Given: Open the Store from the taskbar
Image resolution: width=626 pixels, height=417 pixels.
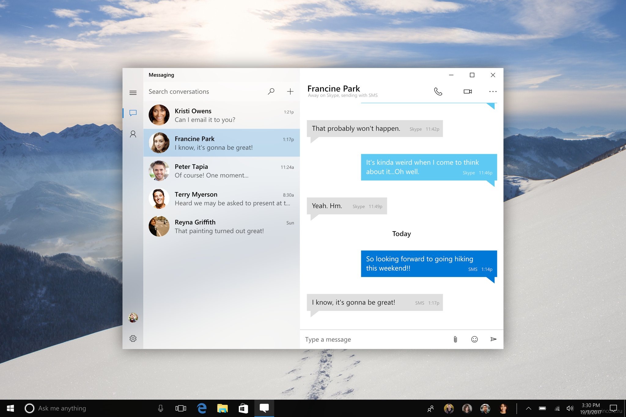Looking at the screenshot, I should (x=243, y=408).
